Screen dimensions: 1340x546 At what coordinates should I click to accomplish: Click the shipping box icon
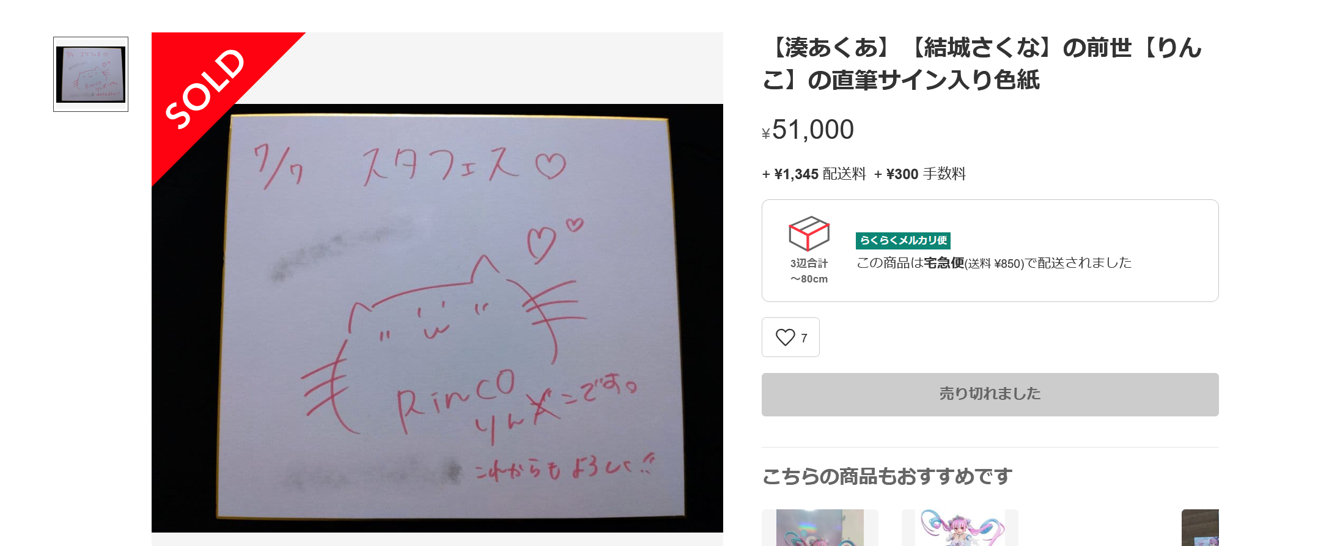(809, 233)
